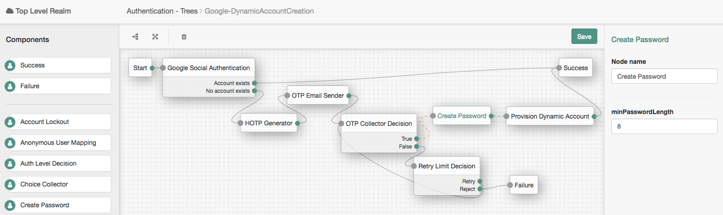The height and width of the screenshot is (215, 723).
Task: Select the Anonymous User Mapping component
Action: (x=60, y=143)
